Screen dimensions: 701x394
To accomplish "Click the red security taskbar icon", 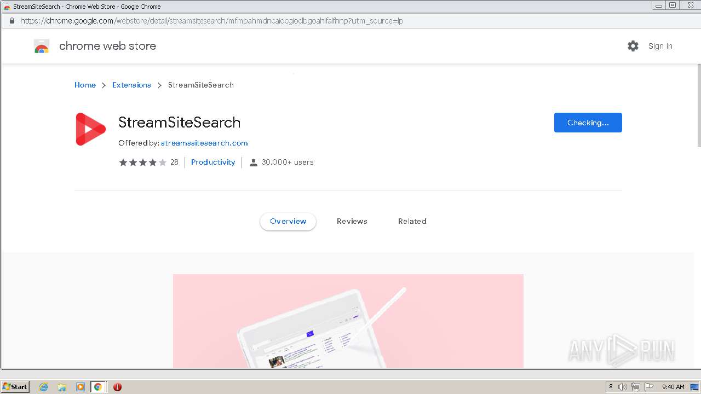I will point(117,387).
